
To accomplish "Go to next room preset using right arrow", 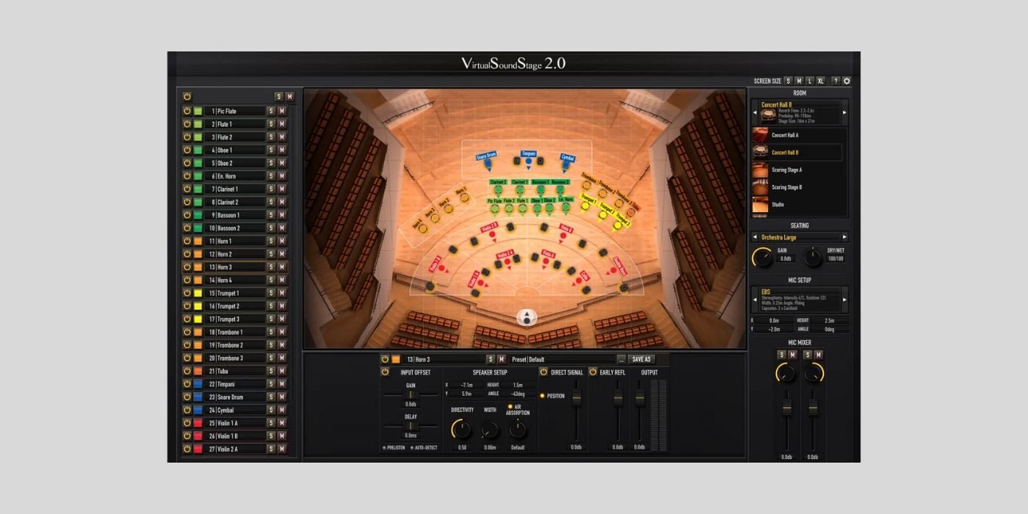I will click(x=844, y=112).
